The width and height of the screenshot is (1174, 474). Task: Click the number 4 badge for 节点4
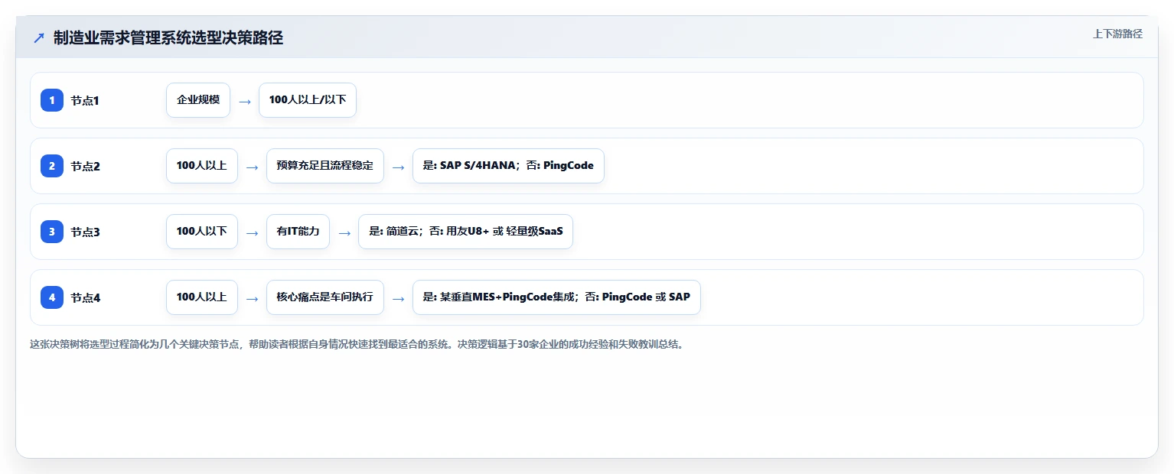52,297
